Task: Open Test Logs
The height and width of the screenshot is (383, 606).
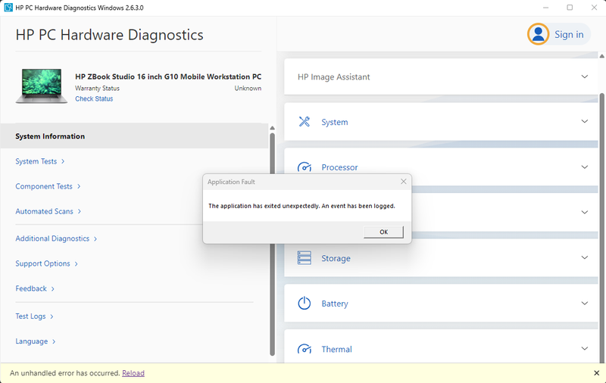Action: (34, 316)
